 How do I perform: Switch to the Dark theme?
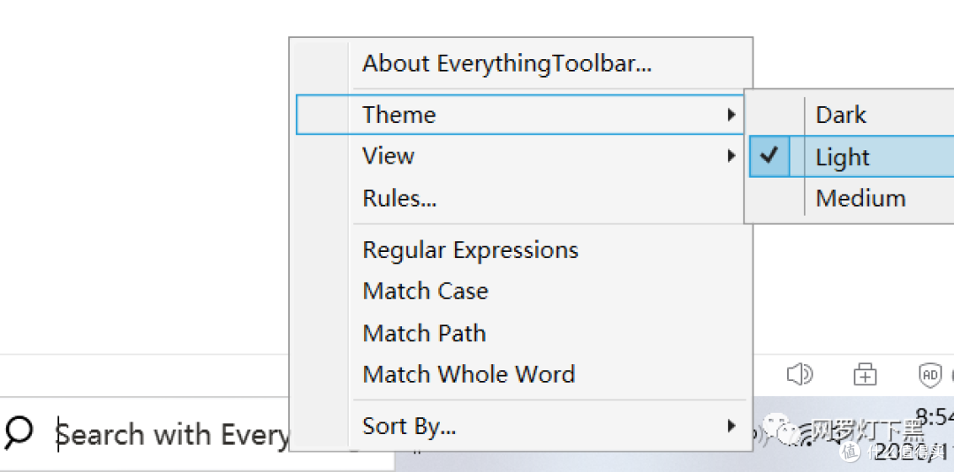841,115
